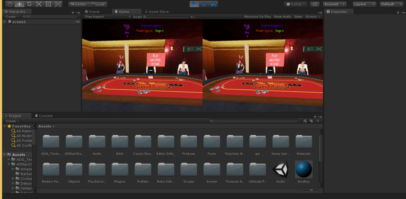Open Inspector panel options menu
The width and height of the screenshot is (406, 199).
403,12
